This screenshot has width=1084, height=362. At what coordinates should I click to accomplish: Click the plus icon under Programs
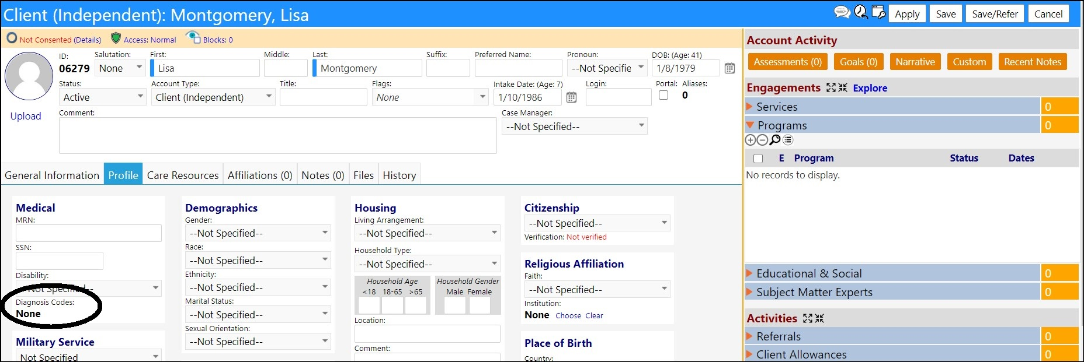751,140
